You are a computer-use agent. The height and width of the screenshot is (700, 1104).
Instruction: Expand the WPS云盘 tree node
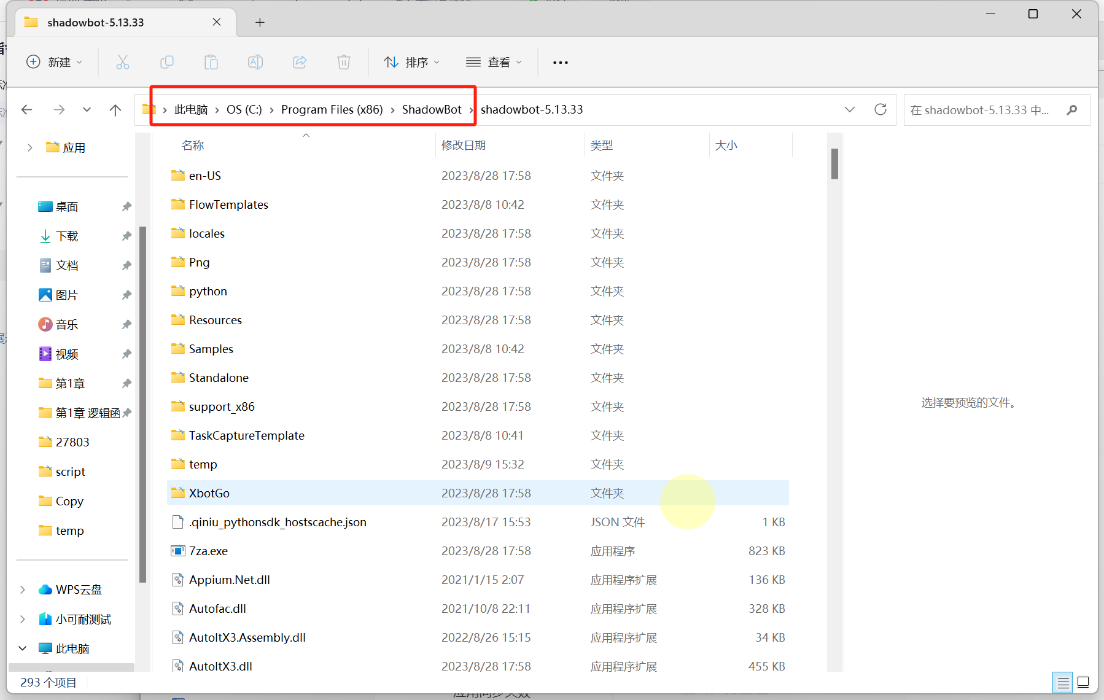23,589
